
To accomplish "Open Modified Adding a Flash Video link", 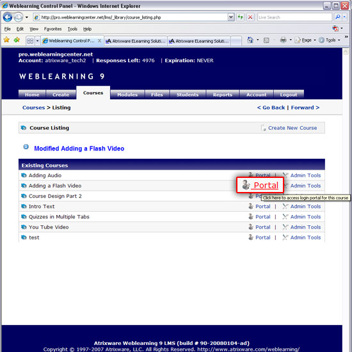I will [79, 148].
